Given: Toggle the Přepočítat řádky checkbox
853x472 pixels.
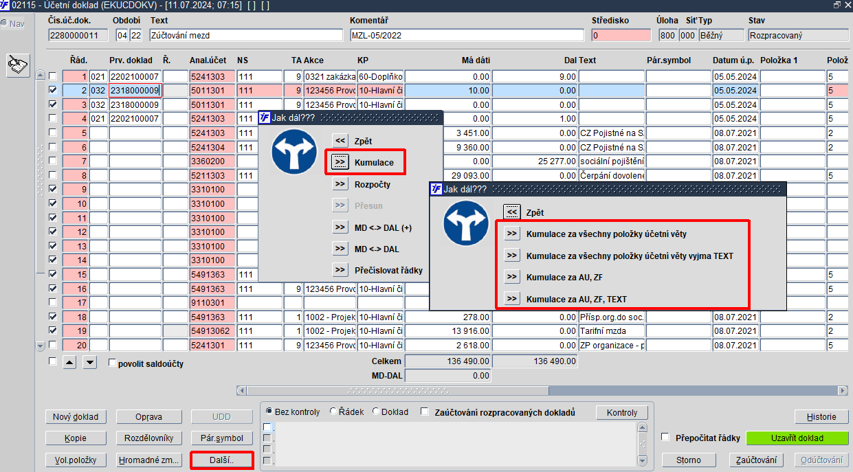Looking at the screenshot, I should (x=665, y=437).
